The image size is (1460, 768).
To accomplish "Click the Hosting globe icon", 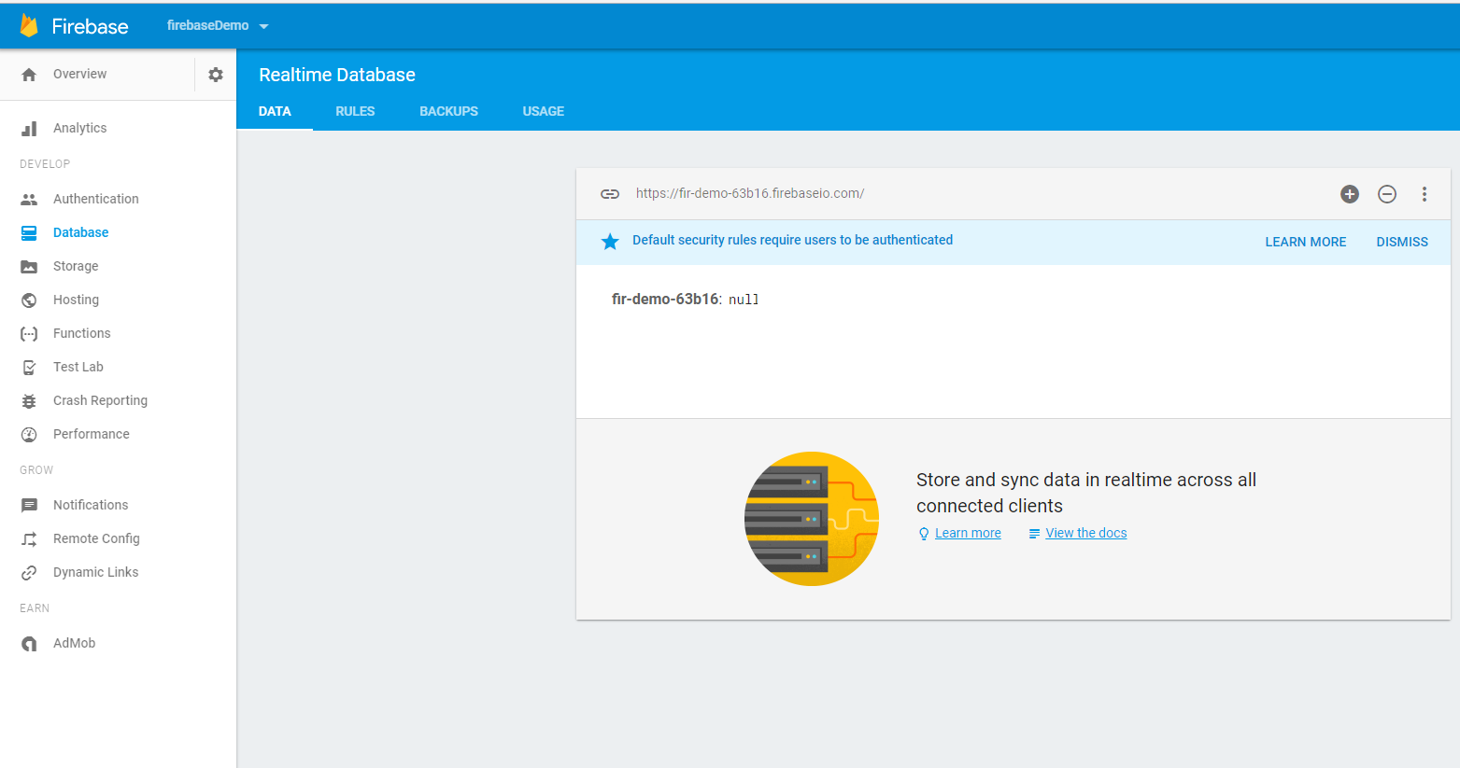I will (x=29, y=300).
